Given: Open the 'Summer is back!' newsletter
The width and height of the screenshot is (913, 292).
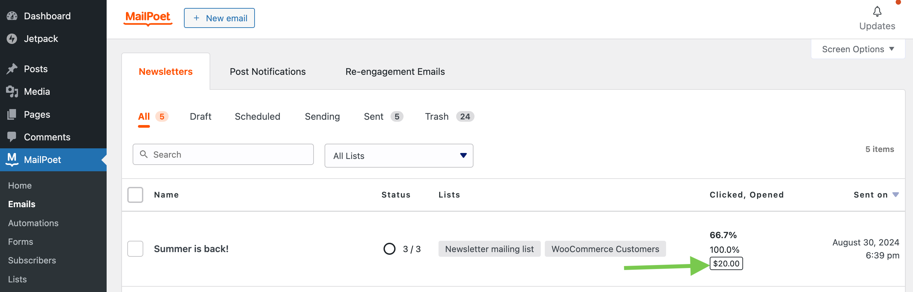Looking at the screenshot, I should point(191,249).
